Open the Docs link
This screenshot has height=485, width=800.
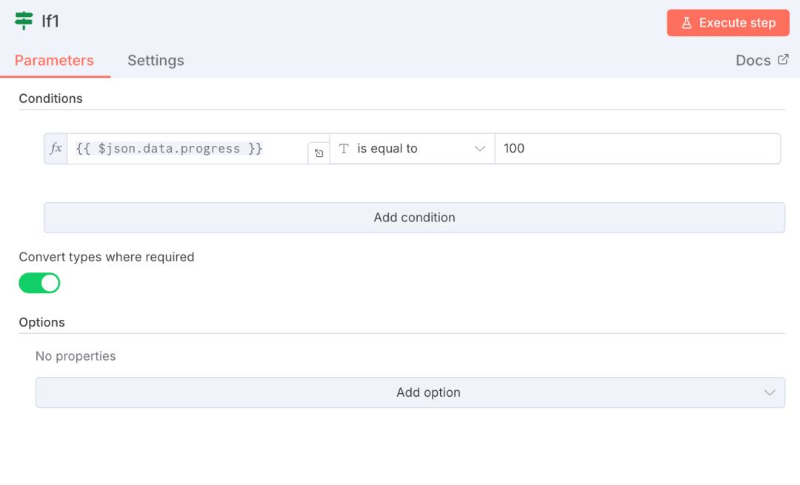[753, 61]
